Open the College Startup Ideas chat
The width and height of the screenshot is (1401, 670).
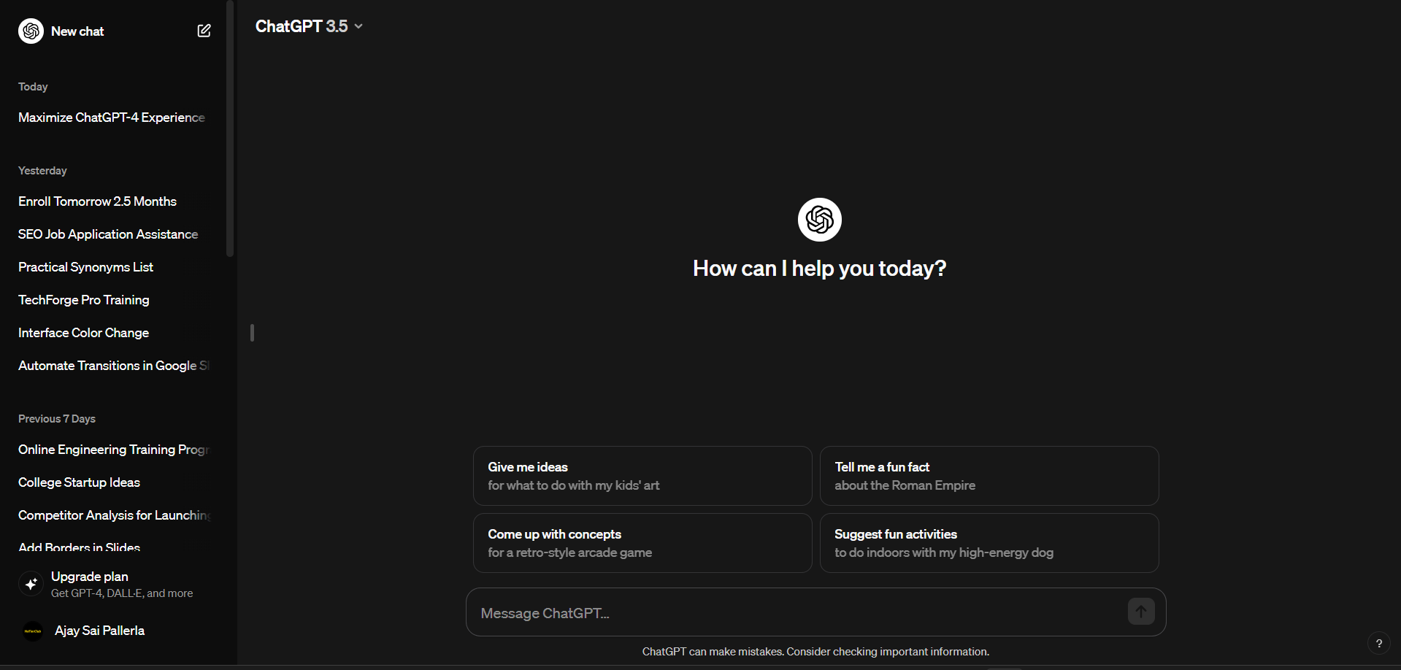click(x=80, y=482)
